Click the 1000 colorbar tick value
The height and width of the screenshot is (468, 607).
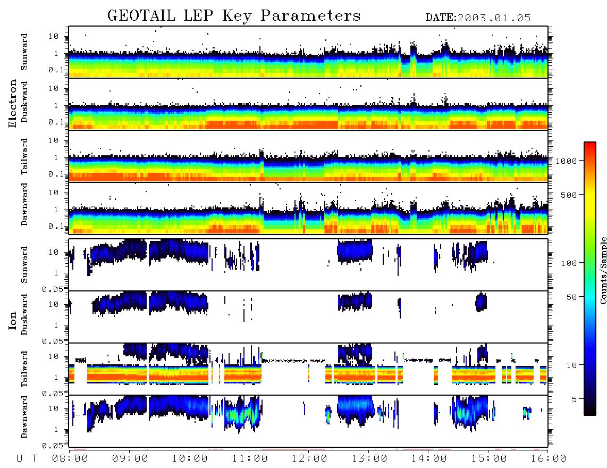567,161
